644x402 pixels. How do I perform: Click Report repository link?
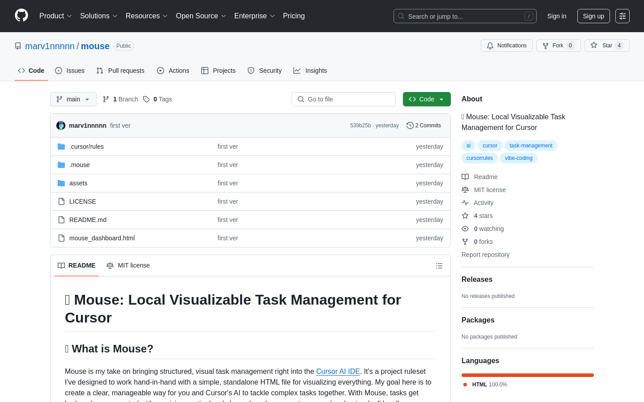tap(485, 255)
